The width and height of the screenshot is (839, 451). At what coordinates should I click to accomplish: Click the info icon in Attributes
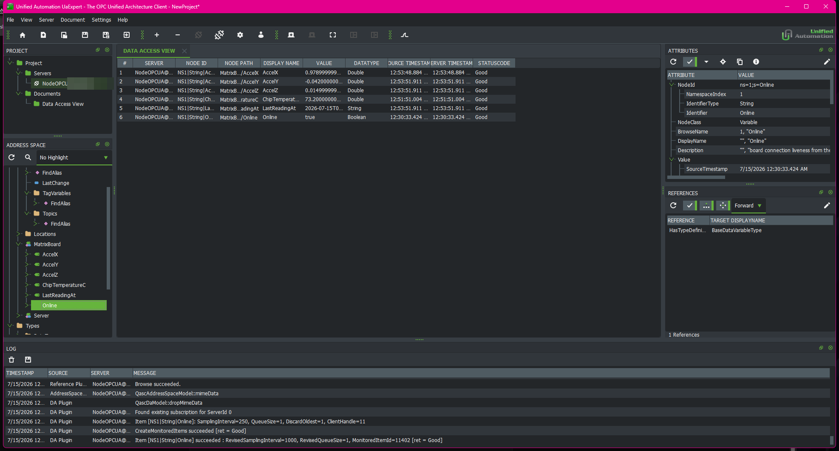756,62
